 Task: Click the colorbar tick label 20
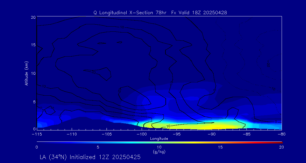point(281,147)
